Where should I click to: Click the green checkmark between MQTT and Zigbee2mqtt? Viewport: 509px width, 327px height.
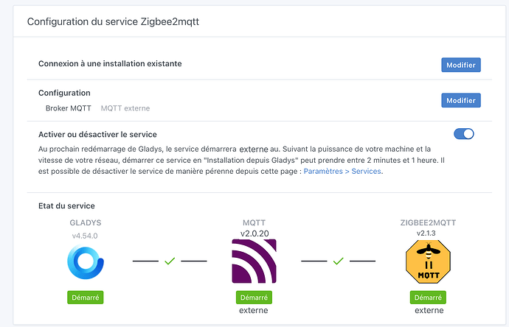coord(339,261)
